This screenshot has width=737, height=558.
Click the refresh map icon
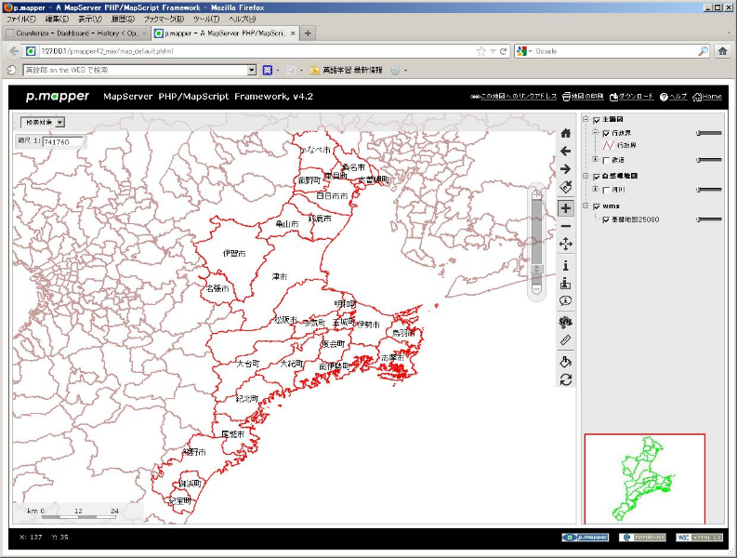(x=565, y=379)
